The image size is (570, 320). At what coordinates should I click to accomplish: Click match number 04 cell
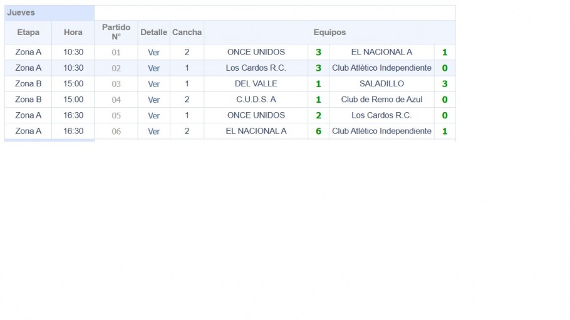pyautogui.click(x=116, y=100)
